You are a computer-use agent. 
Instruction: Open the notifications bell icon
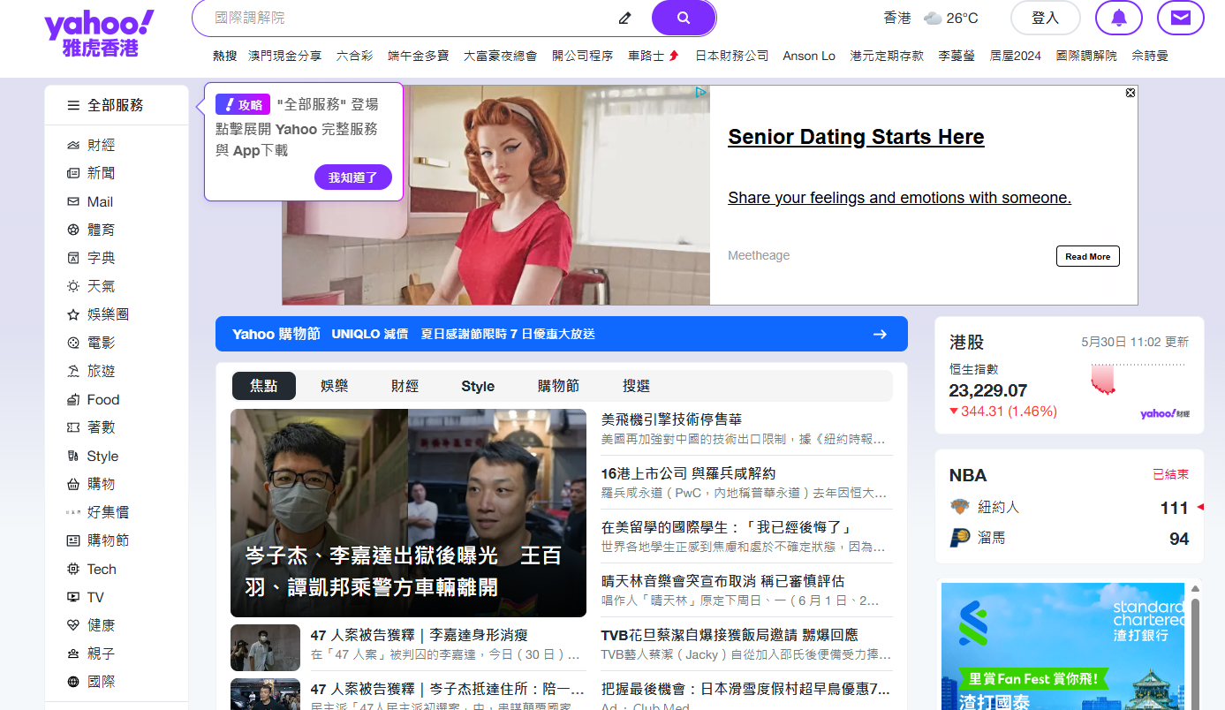pos(1119,18)
